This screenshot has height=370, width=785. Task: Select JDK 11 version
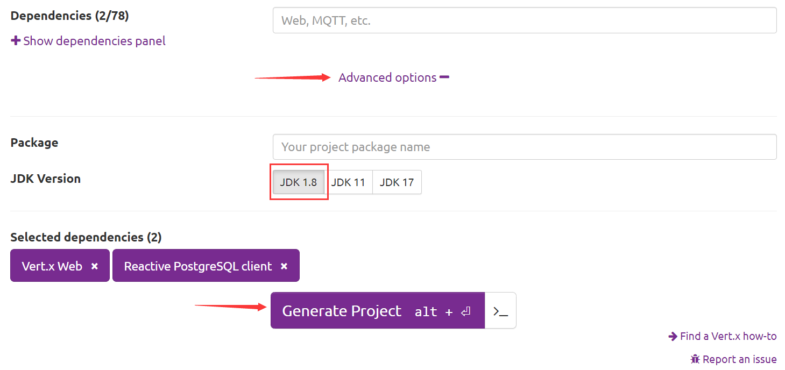tap(348, 182)
